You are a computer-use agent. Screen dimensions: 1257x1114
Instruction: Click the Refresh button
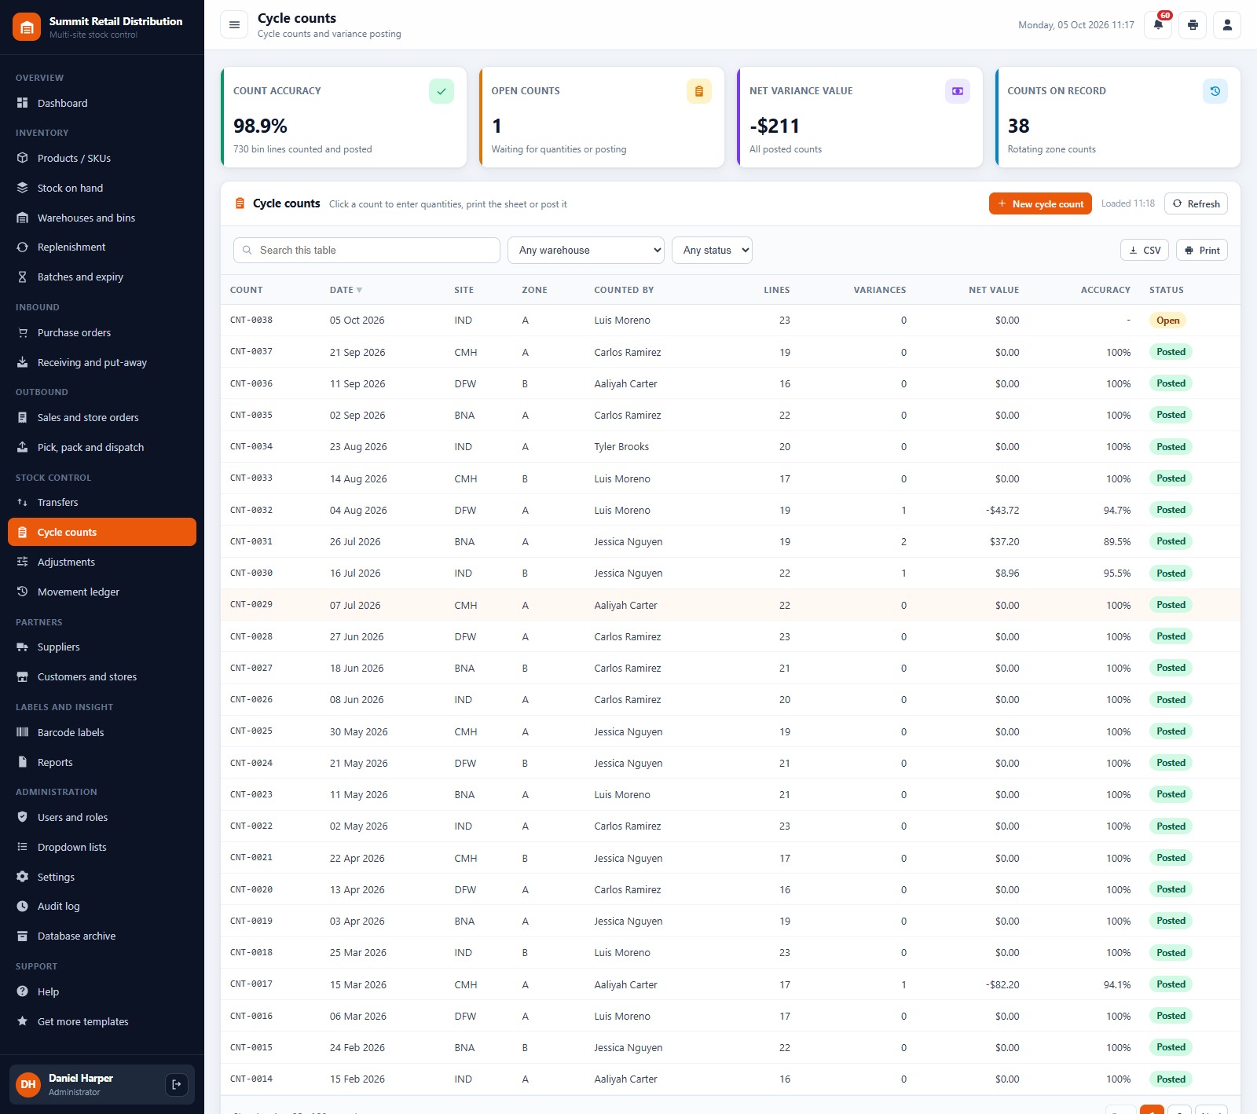[x=1196, y=203]
